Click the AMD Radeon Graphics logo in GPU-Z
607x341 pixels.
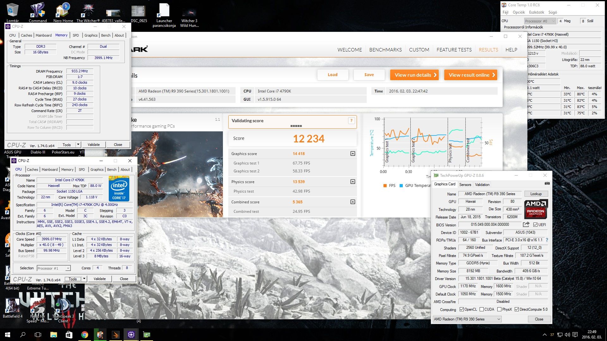point(536,209)
